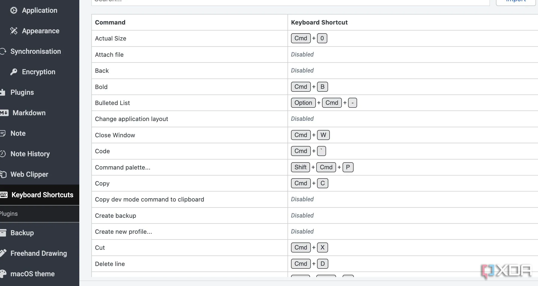
Task: Edit the Bulleted List shortcut Option+Cmd+-
Action: 324,103
